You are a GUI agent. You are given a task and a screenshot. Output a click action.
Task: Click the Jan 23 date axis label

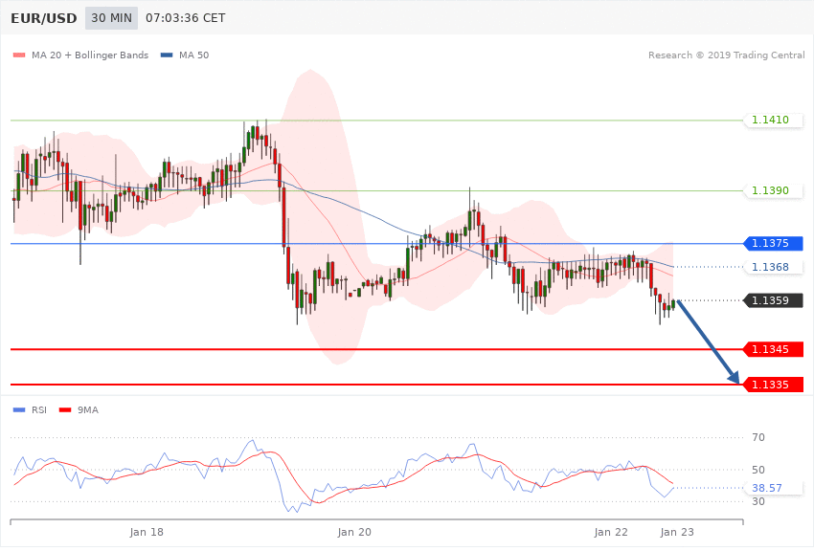click(x=677, y=532)
